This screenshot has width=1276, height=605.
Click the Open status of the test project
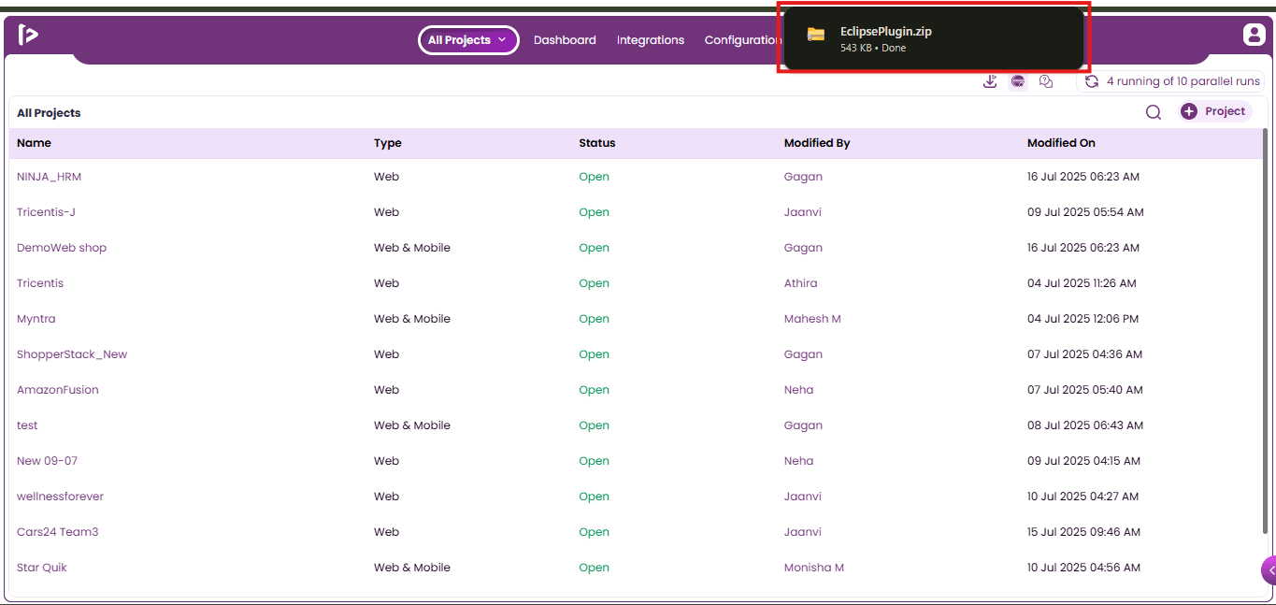594,425
